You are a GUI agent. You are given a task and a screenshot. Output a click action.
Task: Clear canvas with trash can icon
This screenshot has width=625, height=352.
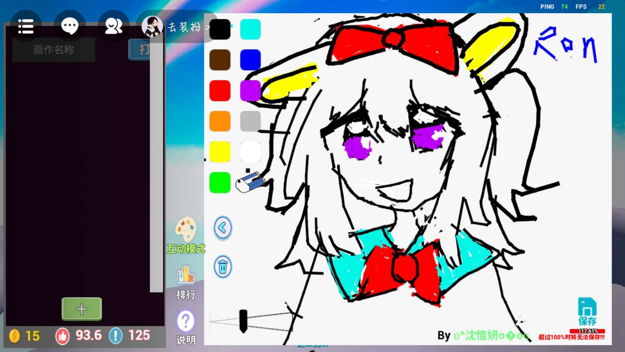pyautogui.click(x=223, y=267)
